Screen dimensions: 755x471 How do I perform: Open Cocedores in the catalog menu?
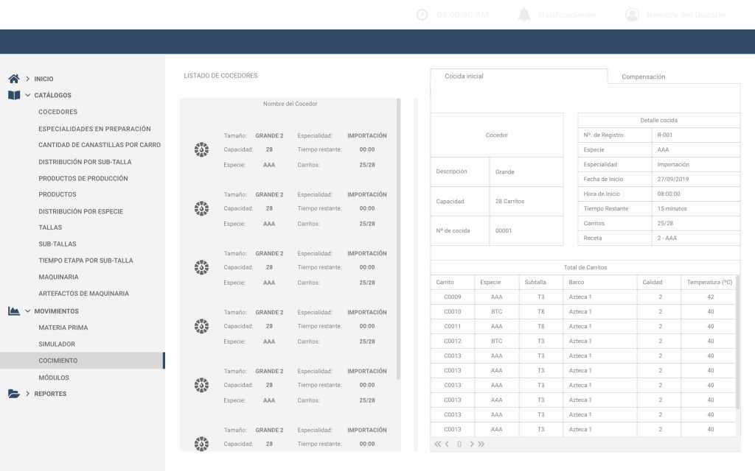click(58, 112)
